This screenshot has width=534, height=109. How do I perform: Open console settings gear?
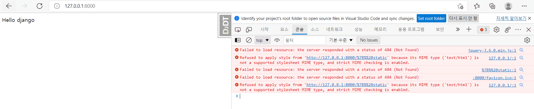tap(527, 40)
